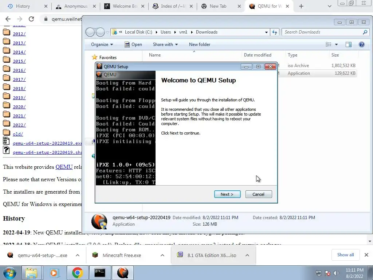The height and width of the screenshot is (280, 373).
Task: Download qemu-w64-setup-20220419.exe link
Action: point(47,143)
